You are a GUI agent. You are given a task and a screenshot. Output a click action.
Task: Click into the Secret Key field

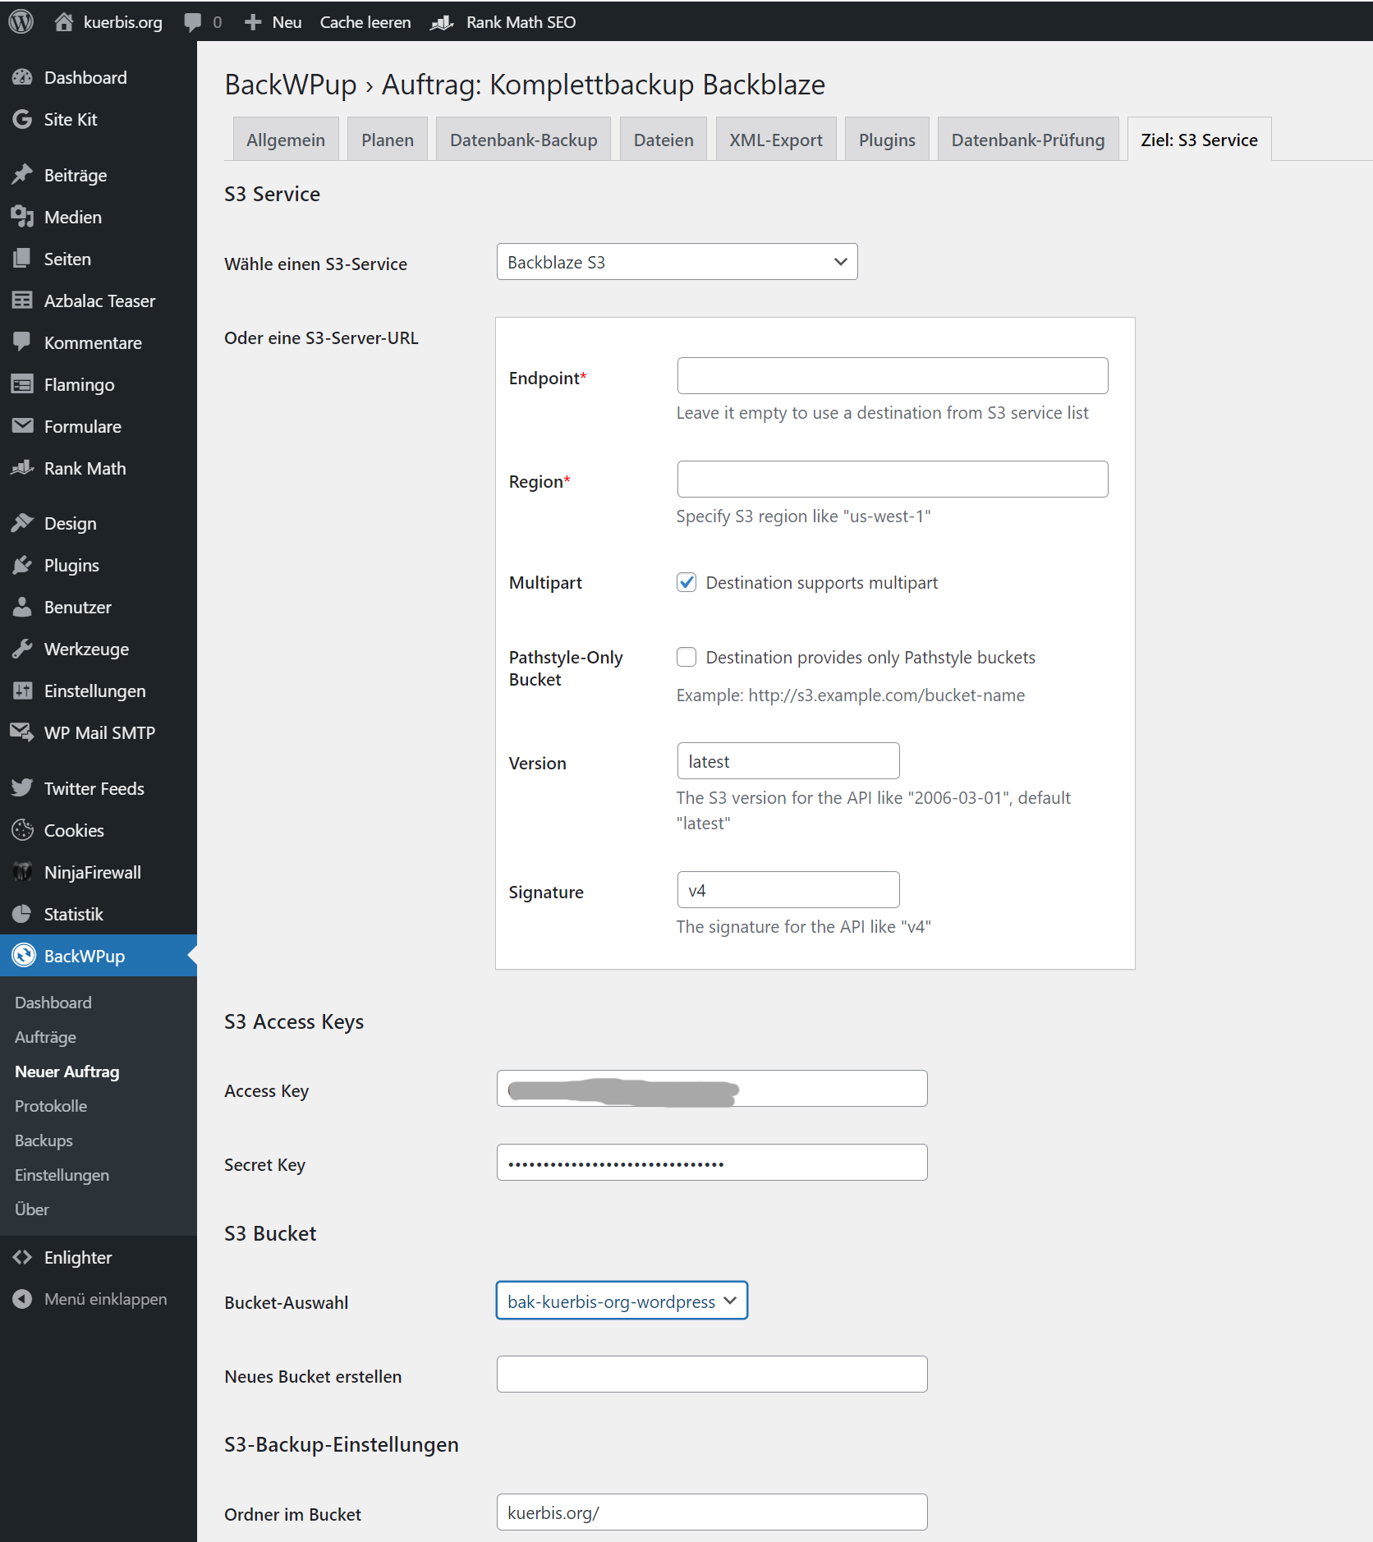pos(712,1162)
